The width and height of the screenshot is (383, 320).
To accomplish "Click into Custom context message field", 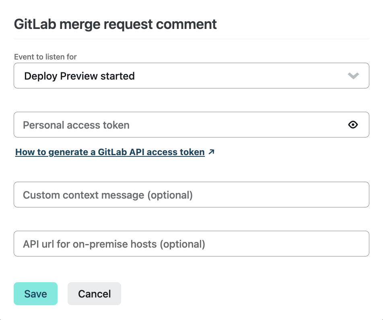I will click(191, 195).
